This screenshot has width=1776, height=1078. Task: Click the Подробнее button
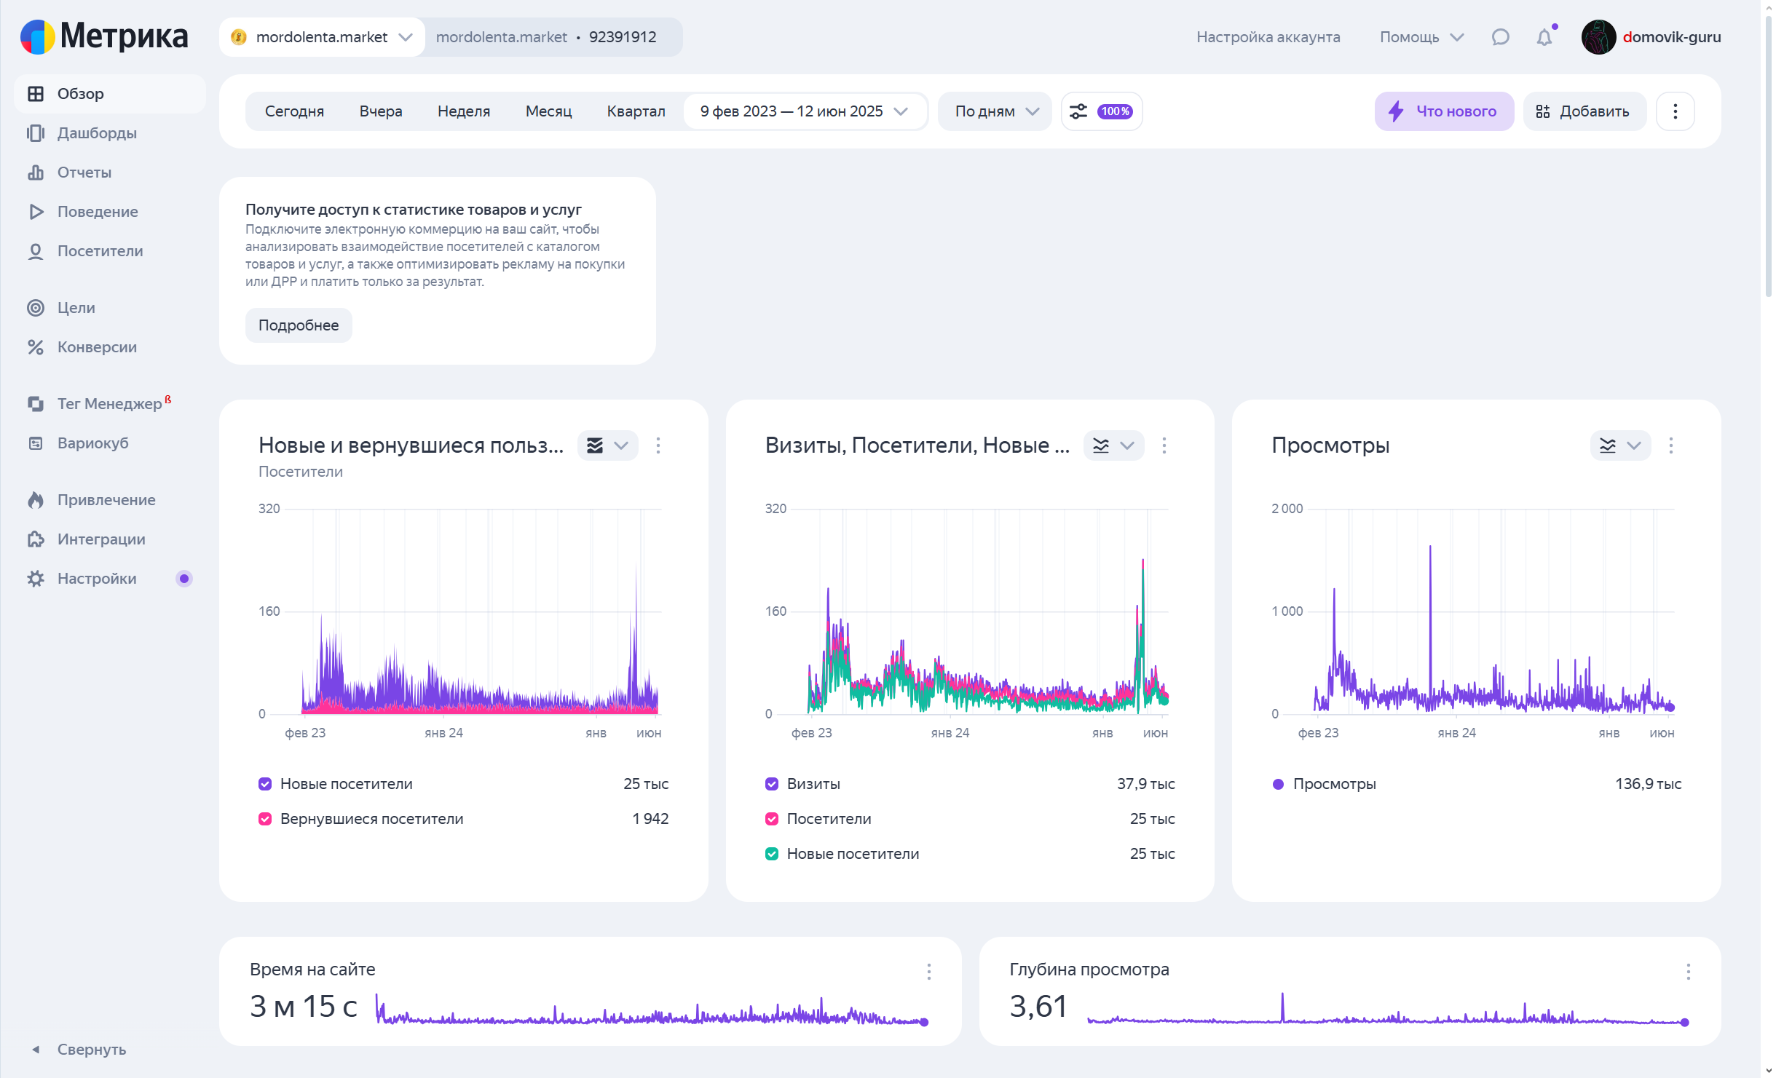pos(299,325)
